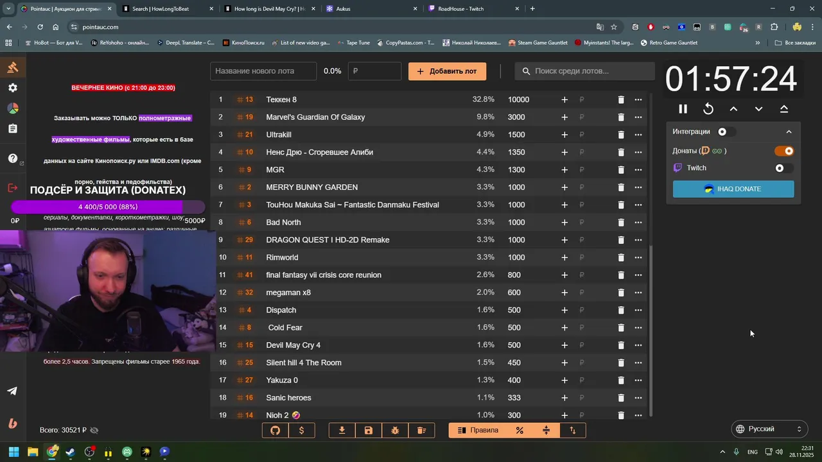The width and height of the screenshot is (822, 462).
Task: Toggle visibility of total sum eye icon
Action: point(94,430)
